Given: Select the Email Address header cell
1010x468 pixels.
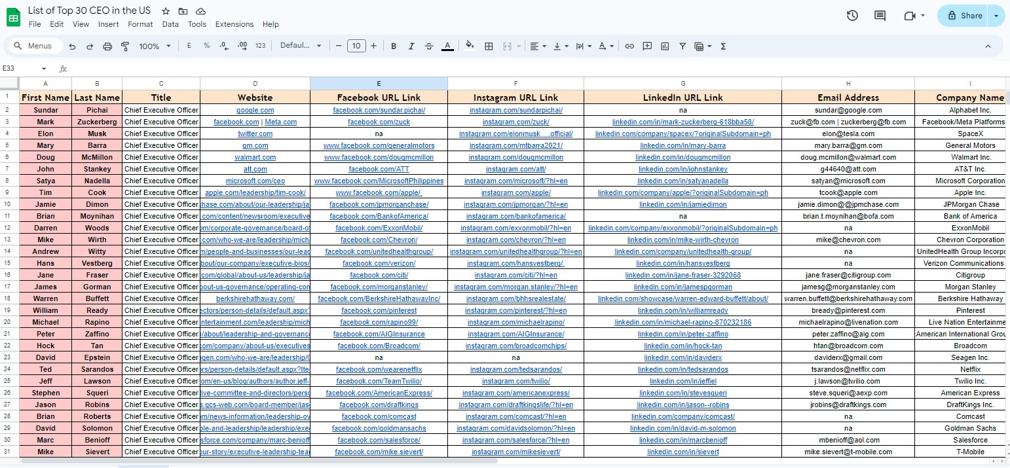Looking at the screenshot, I should pos(848,98).
